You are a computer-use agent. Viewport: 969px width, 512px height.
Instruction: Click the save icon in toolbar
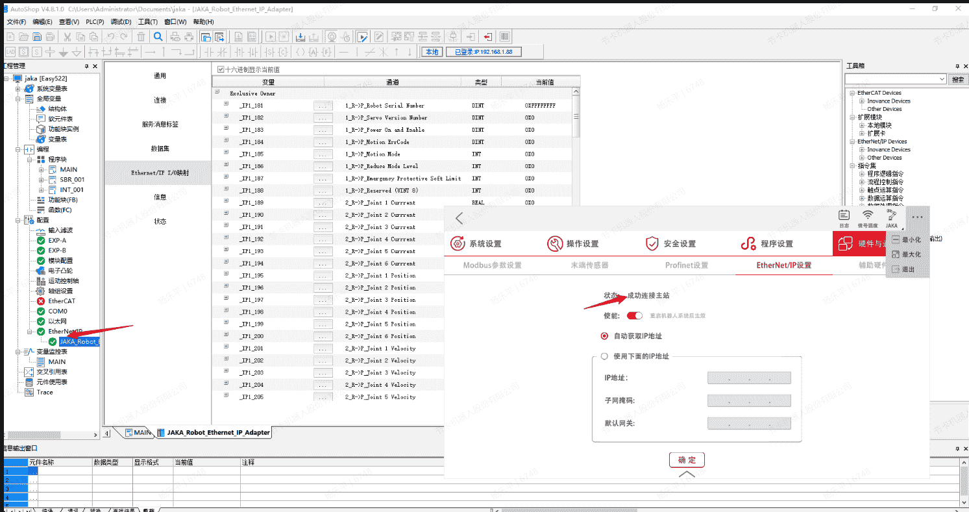(37, 37)
